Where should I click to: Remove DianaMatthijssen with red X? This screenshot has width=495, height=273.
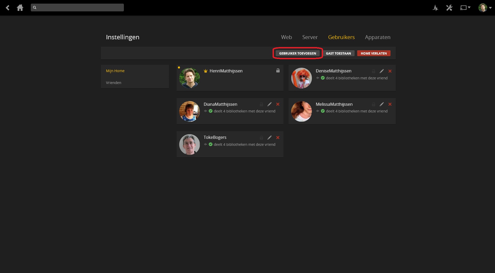point(278,104)
